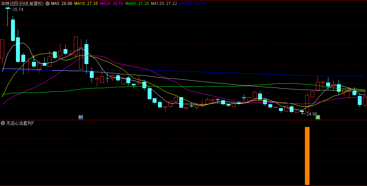Open the MA indicator settings dropdown arrow
Image resolution: width=367 pixels, height=186 pixels.
pyautogui.click(x=48, y=4)
